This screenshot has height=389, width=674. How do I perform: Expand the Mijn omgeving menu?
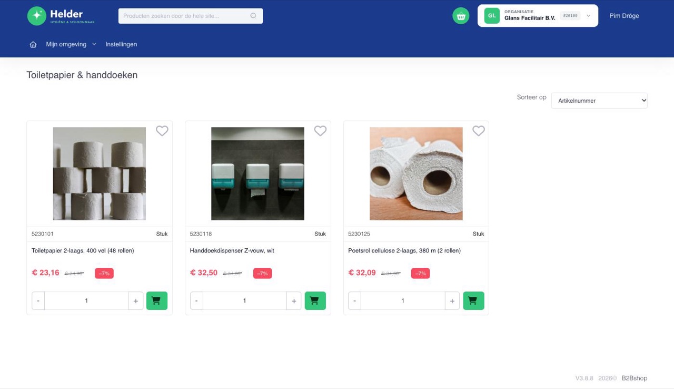[x=71, y=44]
